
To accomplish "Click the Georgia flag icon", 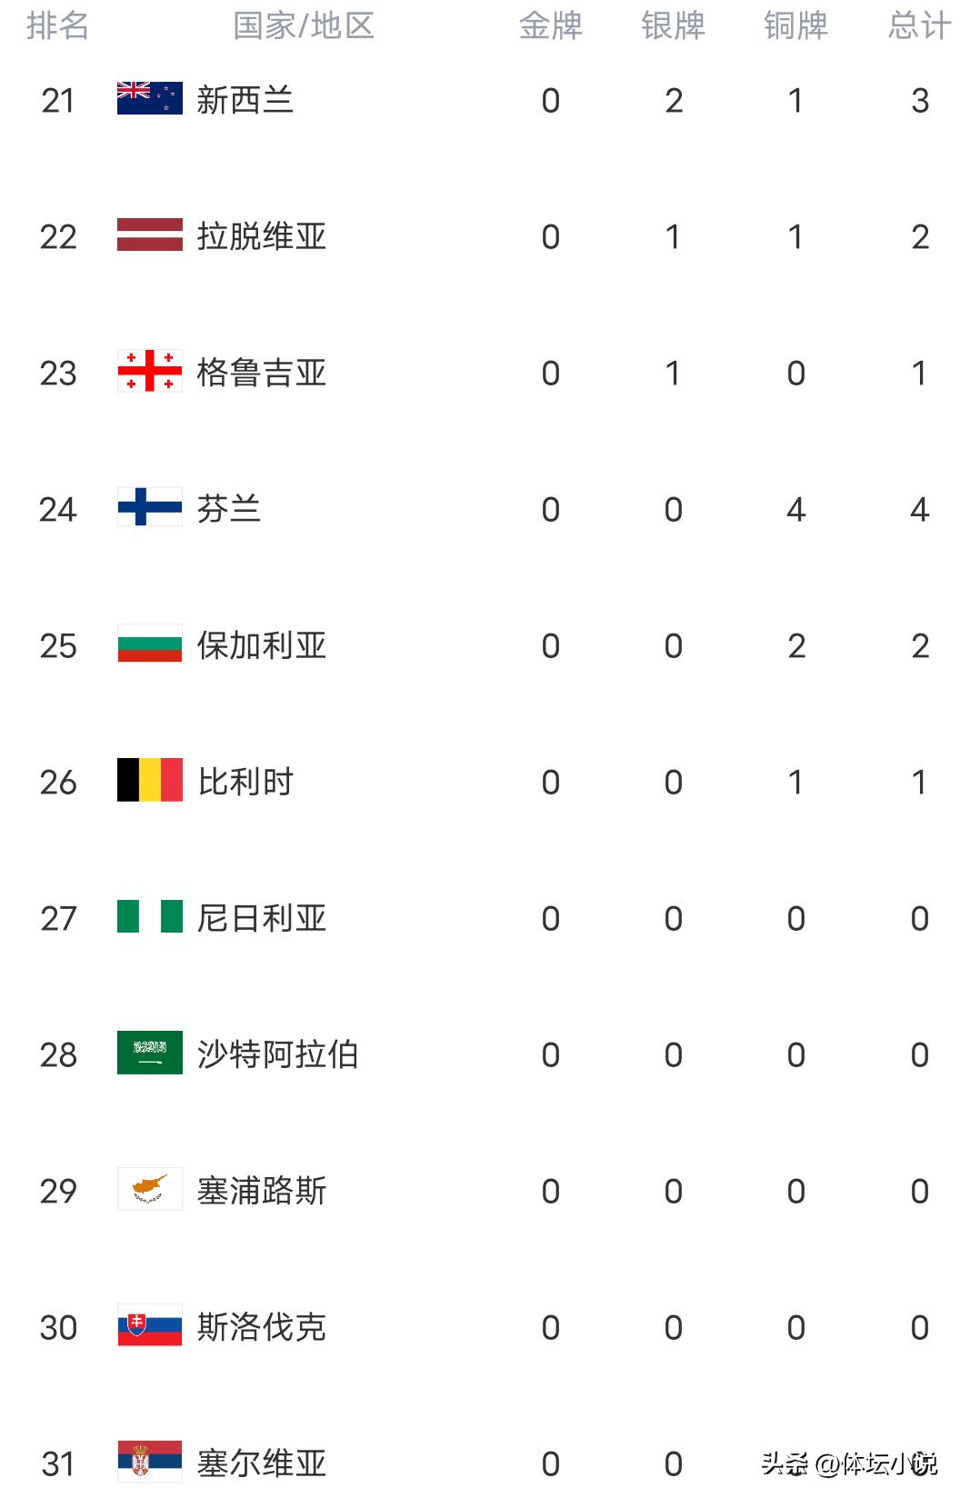I will coord(150,372).
